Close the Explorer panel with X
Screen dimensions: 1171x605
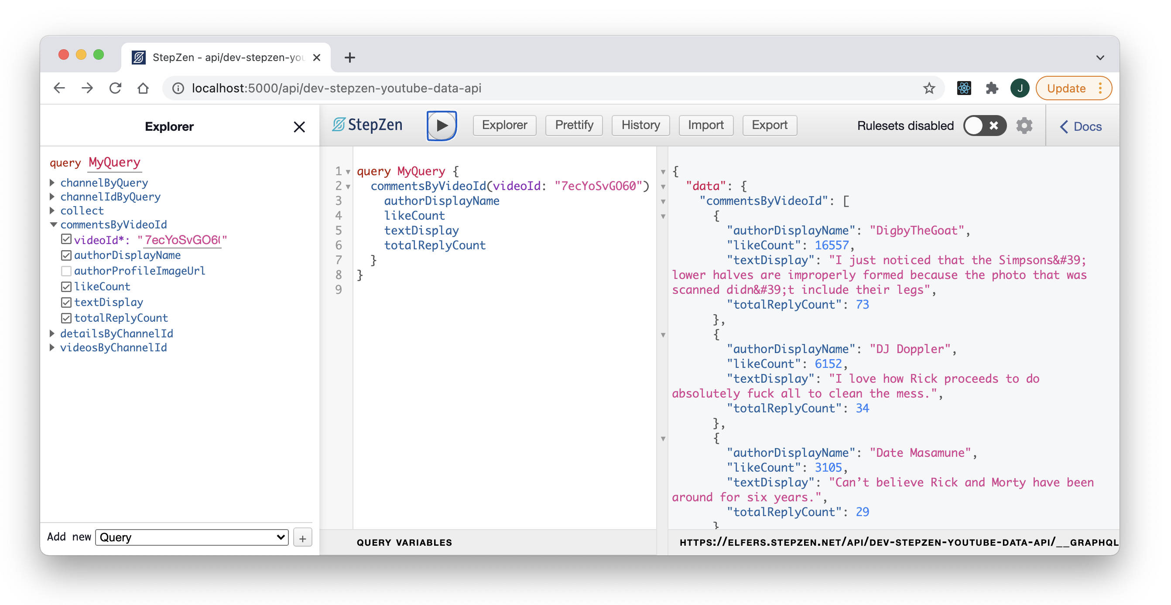[299, 127]
